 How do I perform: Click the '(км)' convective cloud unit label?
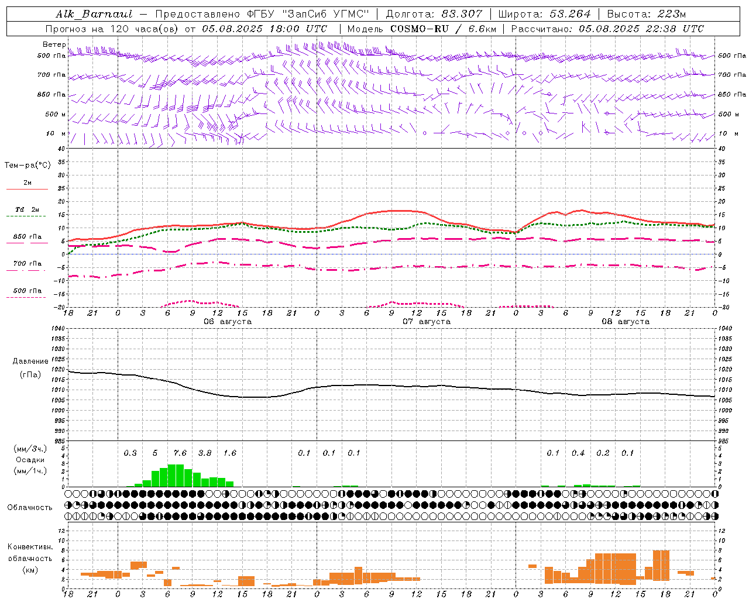[x=30, y=570]
